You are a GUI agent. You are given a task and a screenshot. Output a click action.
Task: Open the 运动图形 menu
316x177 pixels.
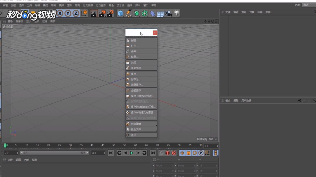[101, 5]
